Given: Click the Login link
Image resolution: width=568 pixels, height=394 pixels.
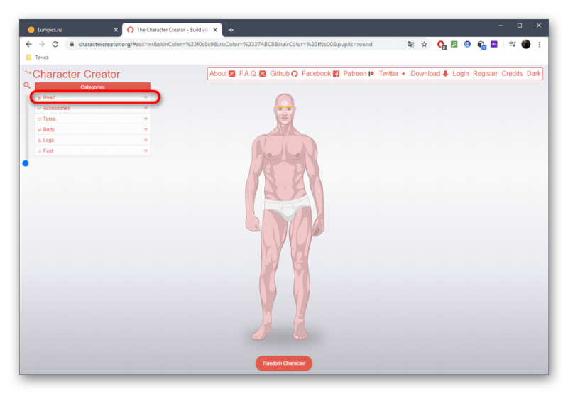Looking at the screenshot, I should [x=460, y=74].
